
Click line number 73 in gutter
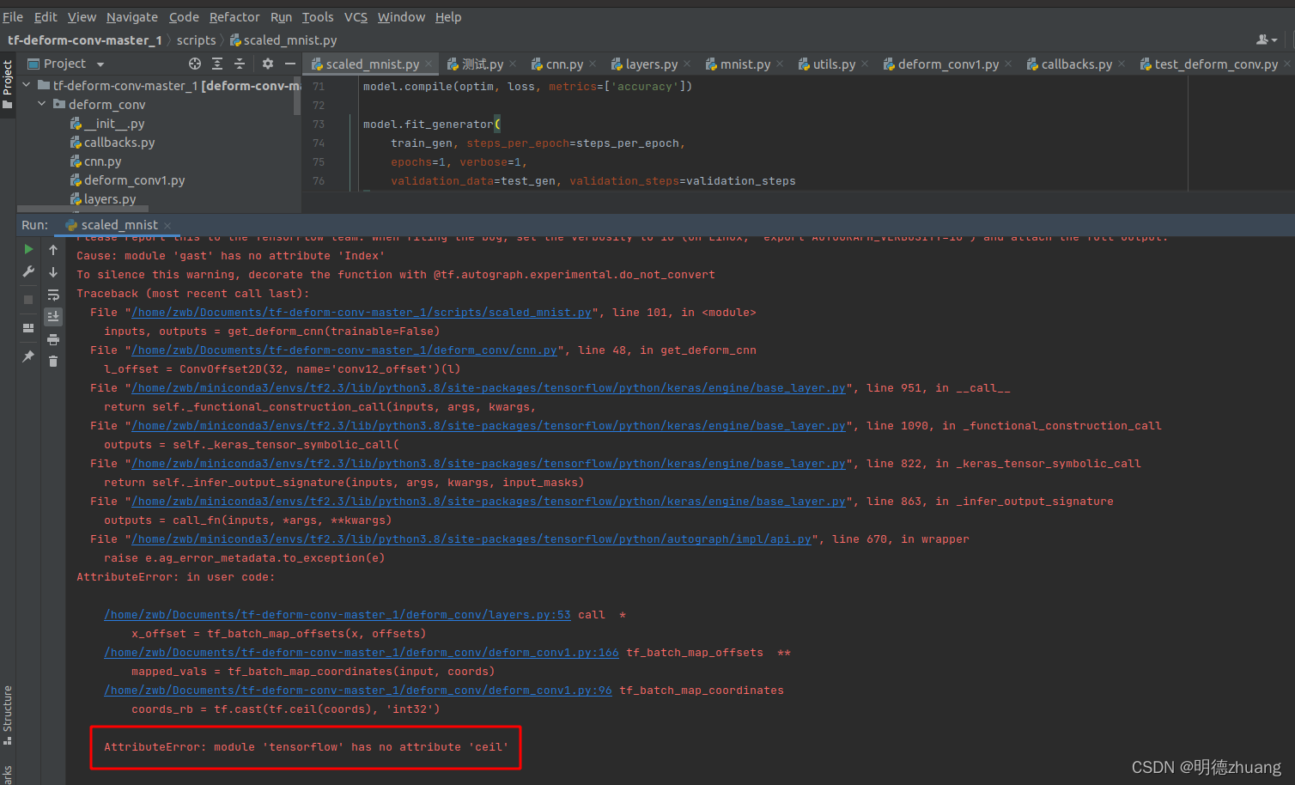[x=319, y=125]
